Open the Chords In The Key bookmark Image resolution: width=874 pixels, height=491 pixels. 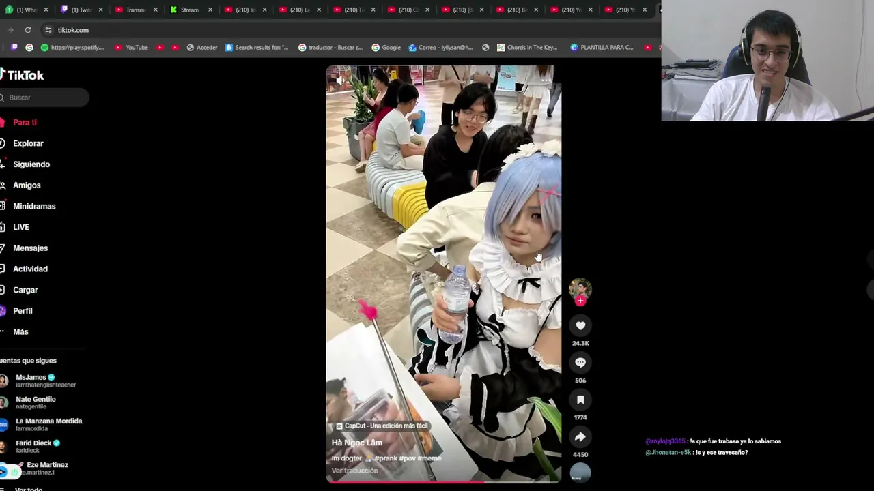point(527,48)
